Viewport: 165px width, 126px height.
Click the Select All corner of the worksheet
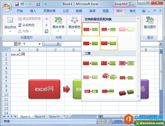(6, 50)
